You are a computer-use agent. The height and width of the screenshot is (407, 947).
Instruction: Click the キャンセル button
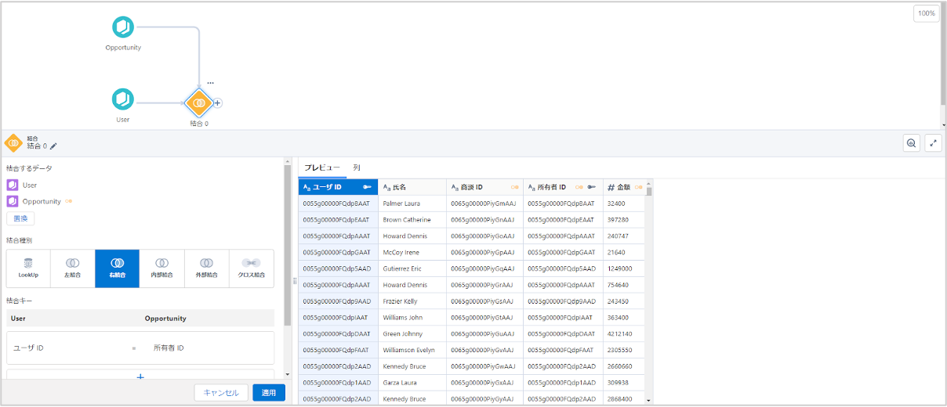click(221, 393)
